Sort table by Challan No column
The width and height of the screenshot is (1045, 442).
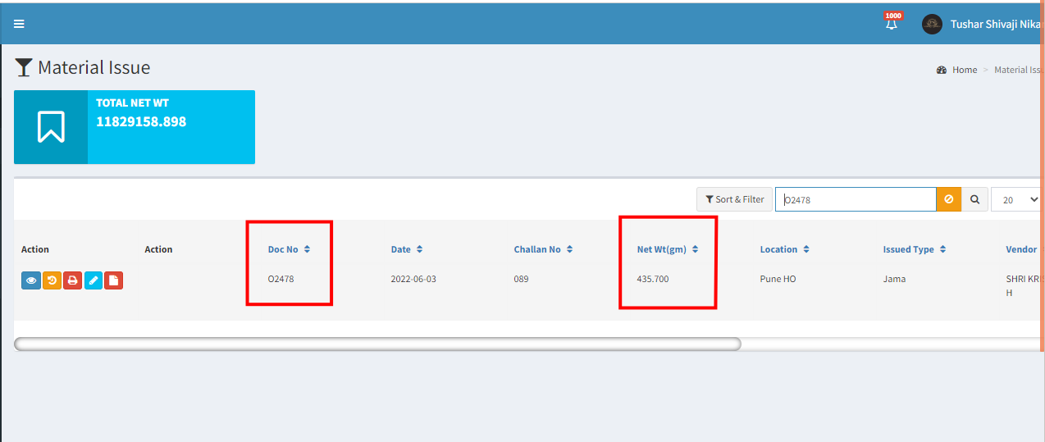tap(543, 249)
